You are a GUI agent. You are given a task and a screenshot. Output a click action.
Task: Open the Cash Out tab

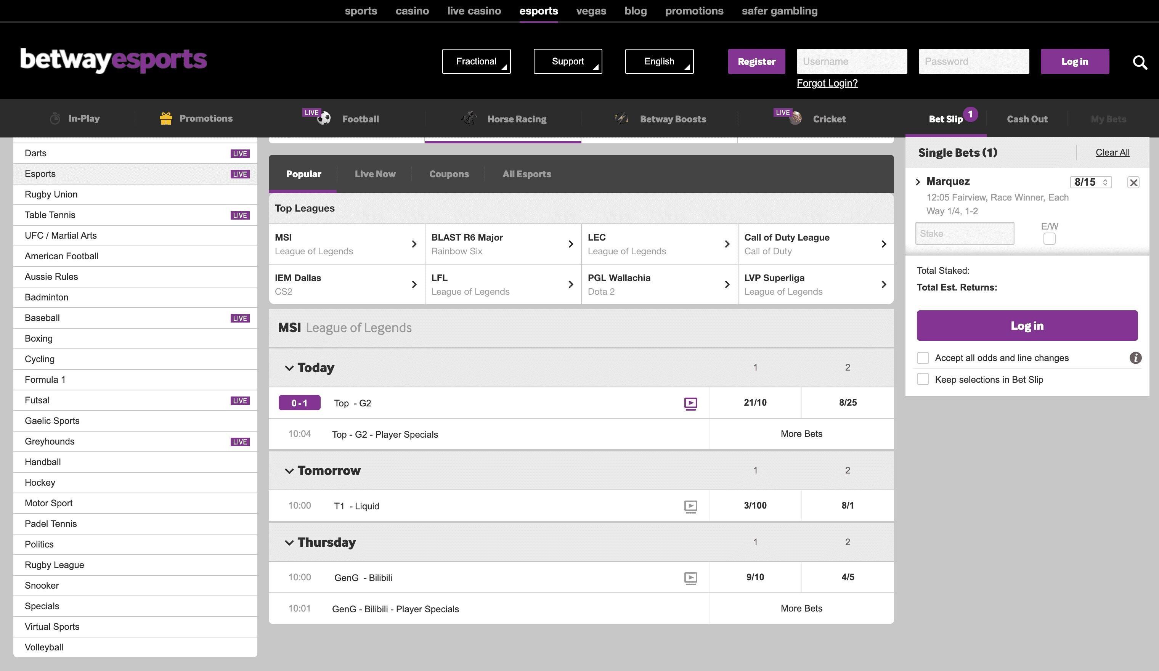point(1027,119)
